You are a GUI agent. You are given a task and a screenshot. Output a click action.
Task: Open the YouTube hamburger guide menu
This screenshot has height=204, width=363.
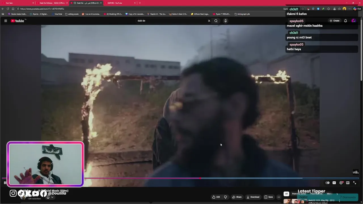[x=5, y=21]
